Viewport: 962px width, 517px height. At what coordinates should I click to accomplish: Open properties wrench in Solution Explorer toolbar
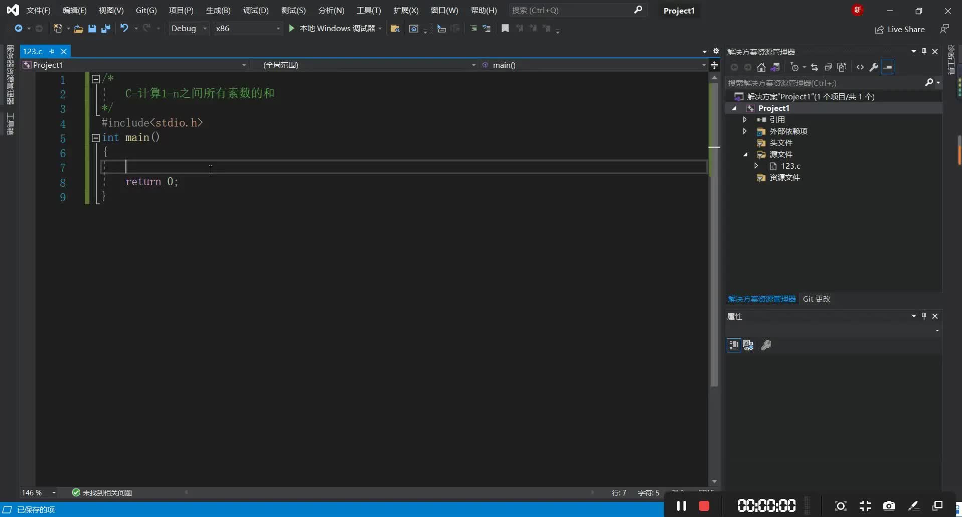click(x=874, y=67)
